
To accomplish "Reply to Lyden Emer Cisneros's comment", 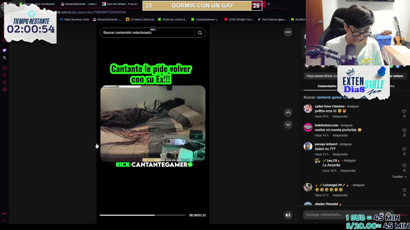I will tap(340, 116).
